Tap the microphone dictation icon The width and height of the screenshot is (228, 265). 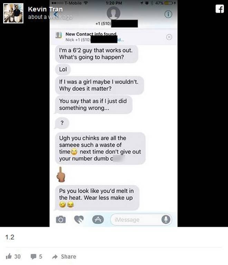click(x=166, y=219)
